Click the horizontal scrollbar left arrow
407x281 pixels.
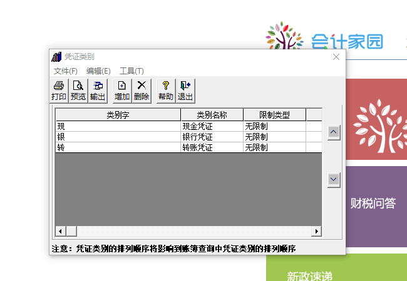(x=61, y=231)
